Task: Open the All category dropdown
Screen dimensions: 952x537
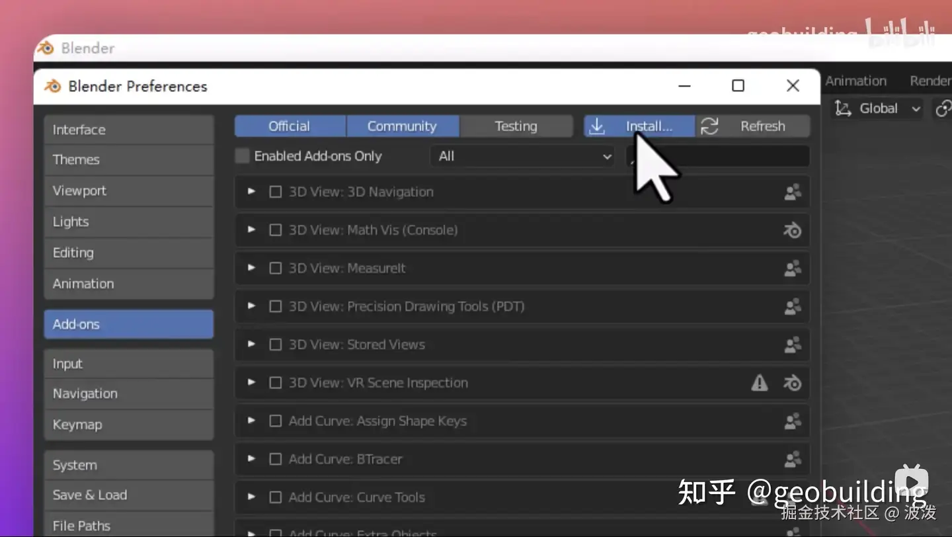Action: (522, 157)
